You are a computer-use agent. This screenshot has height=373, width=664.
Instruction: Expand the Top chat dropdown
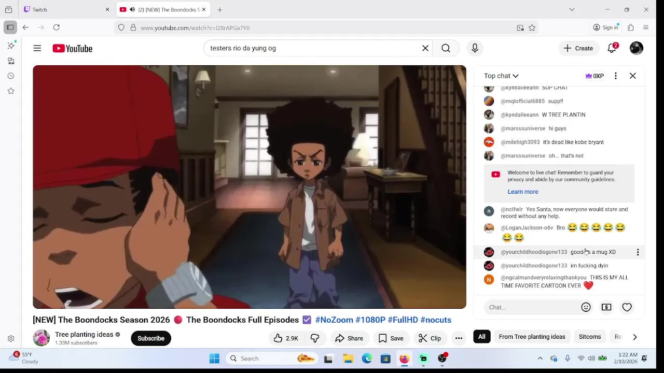coord(501,76)
